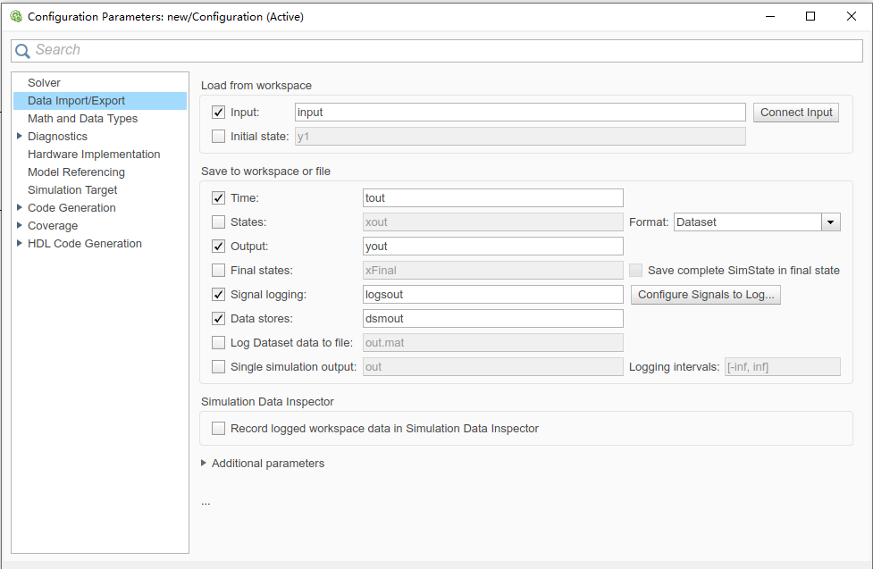Expand Additional parameters section

click(x=205, y=463)
